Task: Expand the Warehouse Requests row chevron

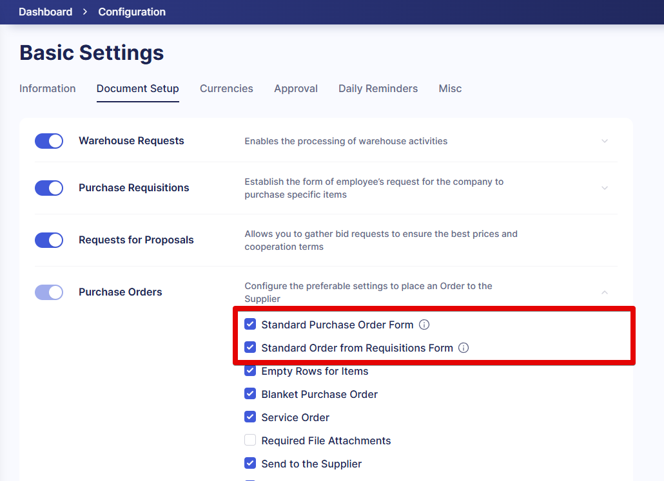Action: pyautogui.click(x=605, y=141)
